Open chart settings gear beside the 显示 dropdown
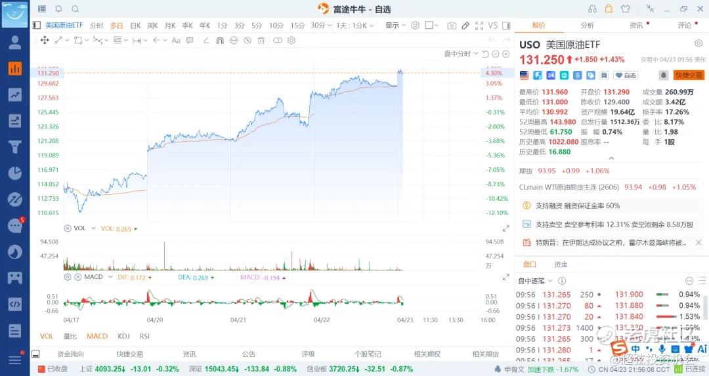The width and height of the screenshot is (709, 376). click(x=415, y=26)
